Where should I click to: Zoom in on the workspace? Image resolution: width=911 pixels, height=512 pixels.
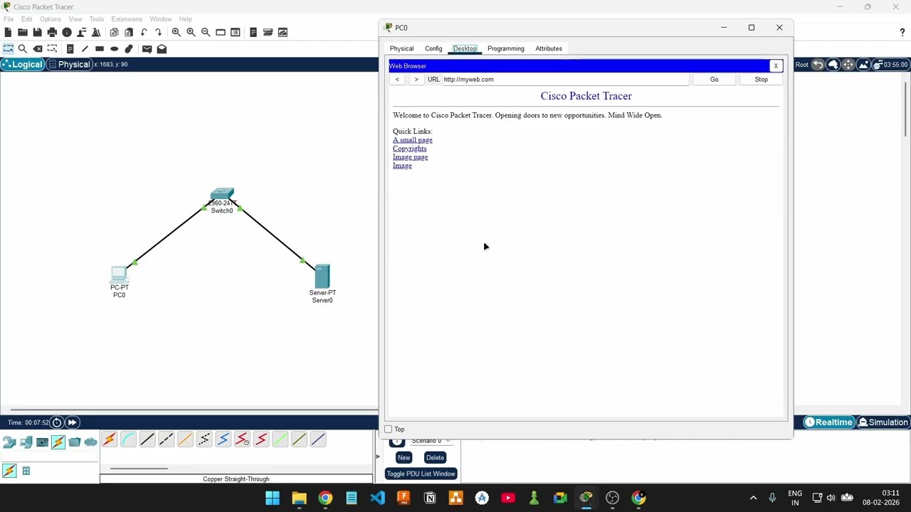(176, 32)
